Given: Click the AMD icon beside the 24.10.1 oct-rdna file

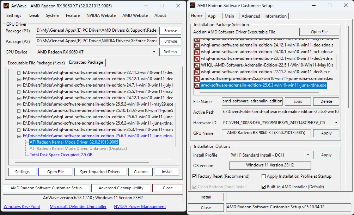Looking at the screenshot, I should (x=197, y=52).
